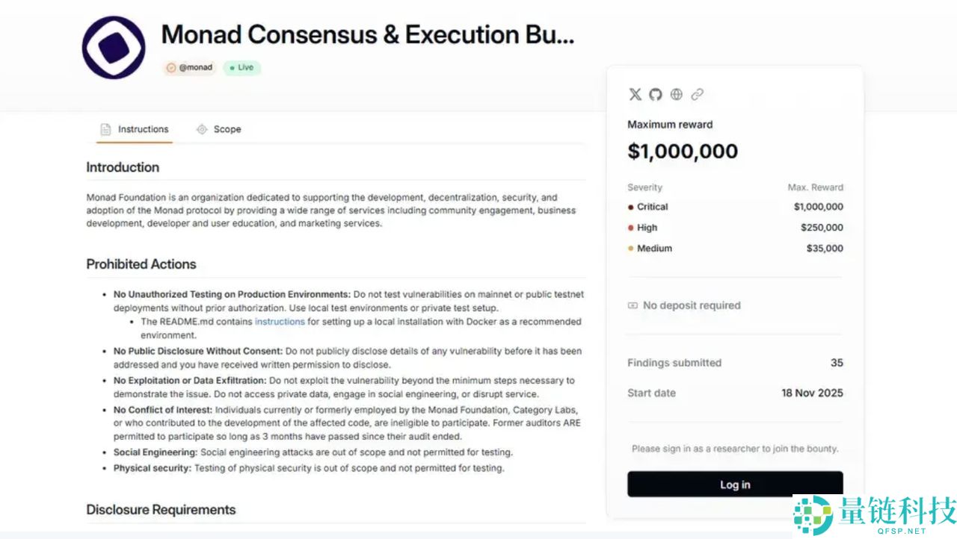Switch to the Scope tab
Viewport: 957px width, 539px height.
tap(227, 129)
